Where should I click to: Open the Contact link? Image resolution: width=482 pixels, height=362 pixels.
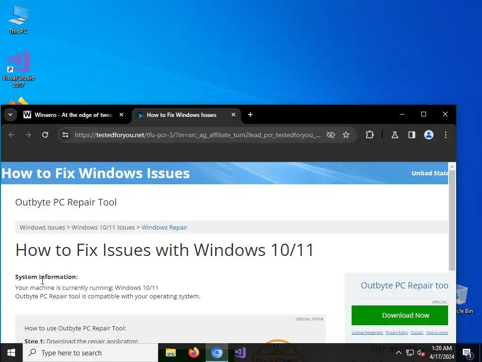[x=417, y=332]
